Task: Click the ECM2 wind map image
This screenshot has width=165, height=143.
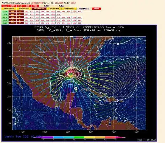Action: [79, 83]
